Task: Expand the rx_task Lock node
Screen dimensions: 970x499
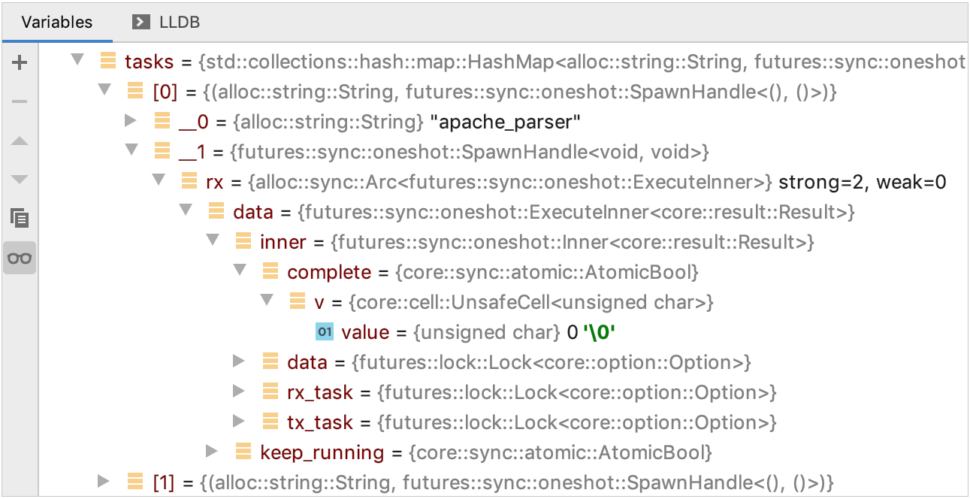Action: pyautogui.click(x=239, y=391)
